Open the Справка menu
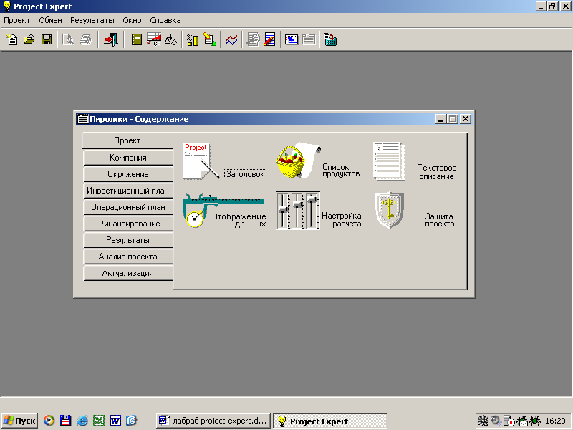573x430 pixels. pos(165,21)
